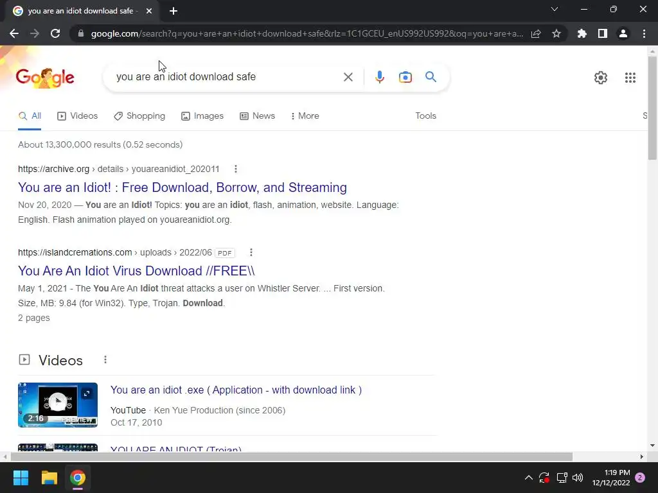Expand the More search filters menu
The height and width of the screenshot is (493, 658).
click(305, 116)
